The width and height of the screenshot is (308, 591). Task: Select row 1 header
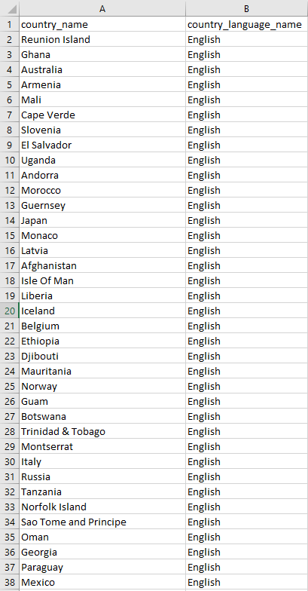pyautogui.click(x=9, y=24)
